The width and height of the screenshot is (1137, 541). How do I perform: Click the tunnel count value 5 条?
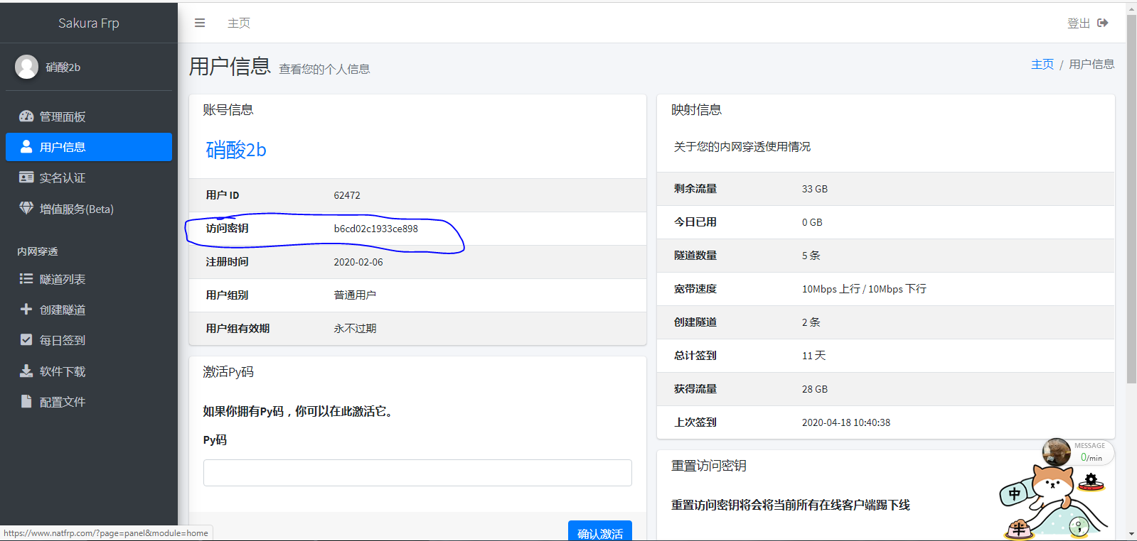[811, 256]
